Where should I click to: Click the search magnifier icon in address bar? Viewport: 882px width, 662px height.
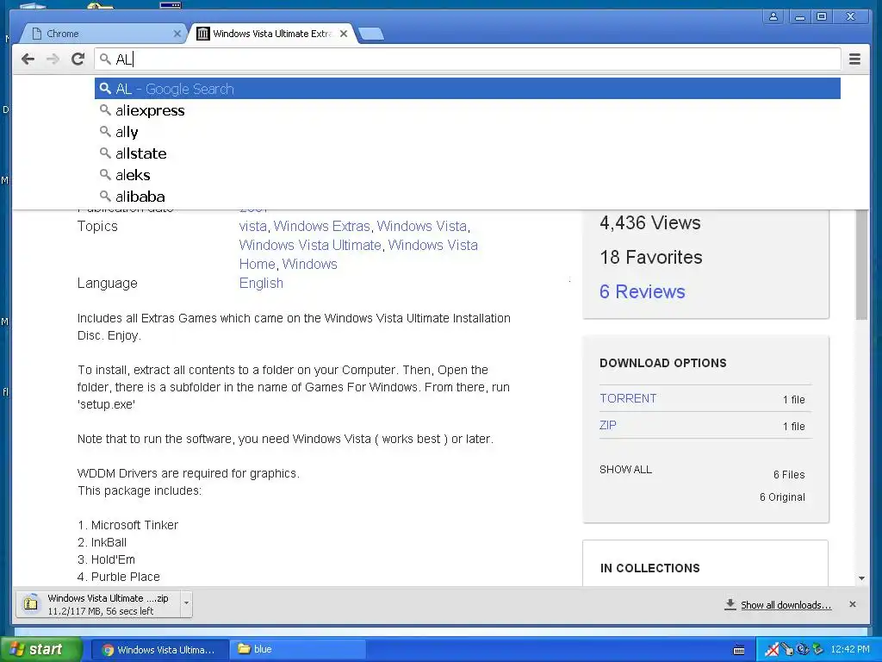pyautogui.click(x=105, y=59)
